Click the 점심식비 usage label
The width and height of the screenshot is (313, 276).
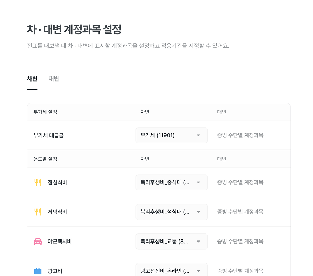[x=57, y=183]
